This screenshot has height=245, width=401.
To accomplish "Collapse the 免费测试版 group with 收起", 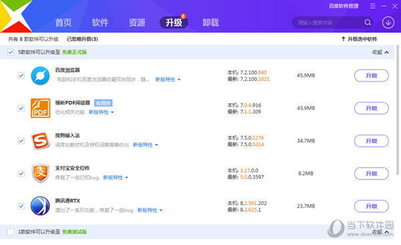I will [380, 232].
